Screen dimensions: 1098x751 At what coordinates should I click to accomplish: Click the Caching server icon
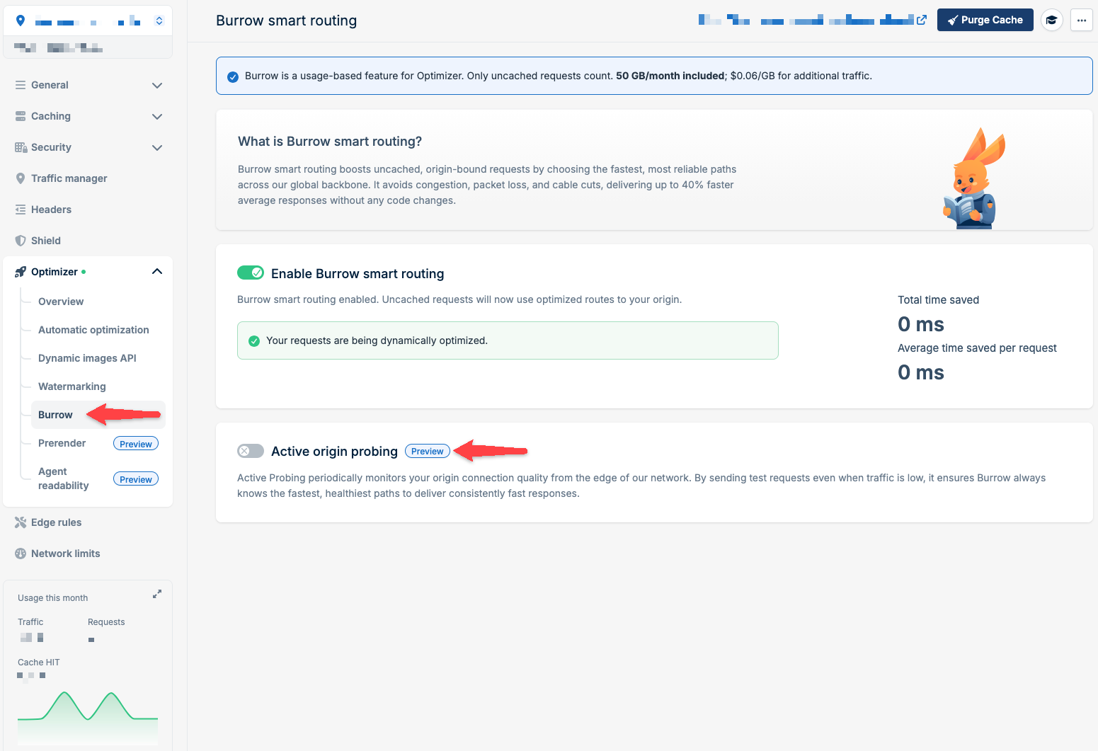pos(21,116)
